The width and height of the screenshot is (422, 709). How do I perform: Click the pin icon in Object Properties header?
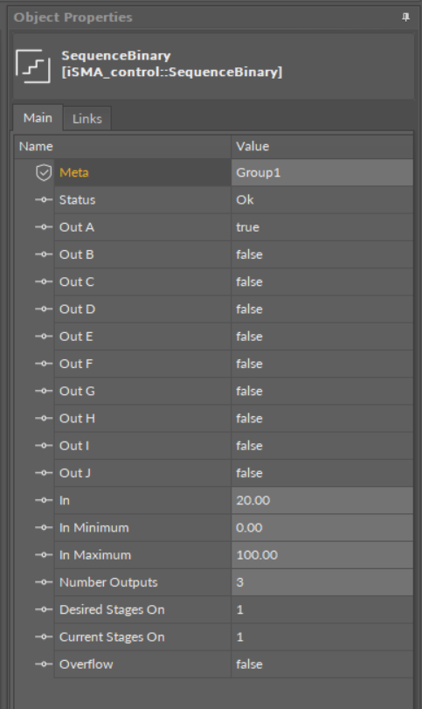tap(405, 17)
